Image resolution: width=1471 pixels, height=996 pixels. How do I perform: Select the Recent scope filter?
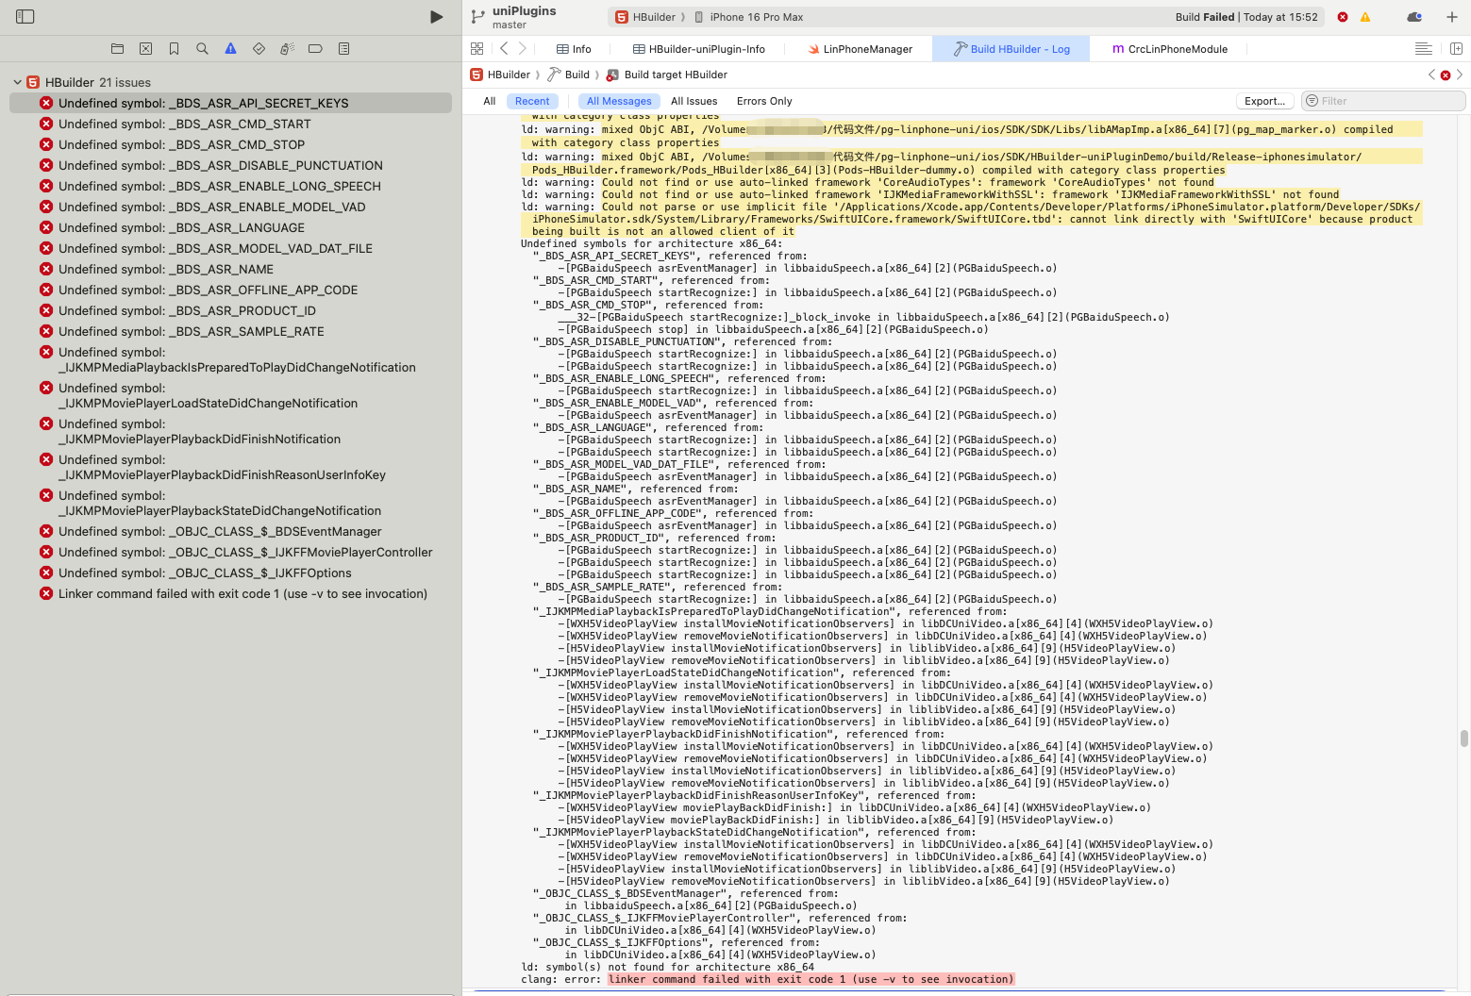(532, 101)
